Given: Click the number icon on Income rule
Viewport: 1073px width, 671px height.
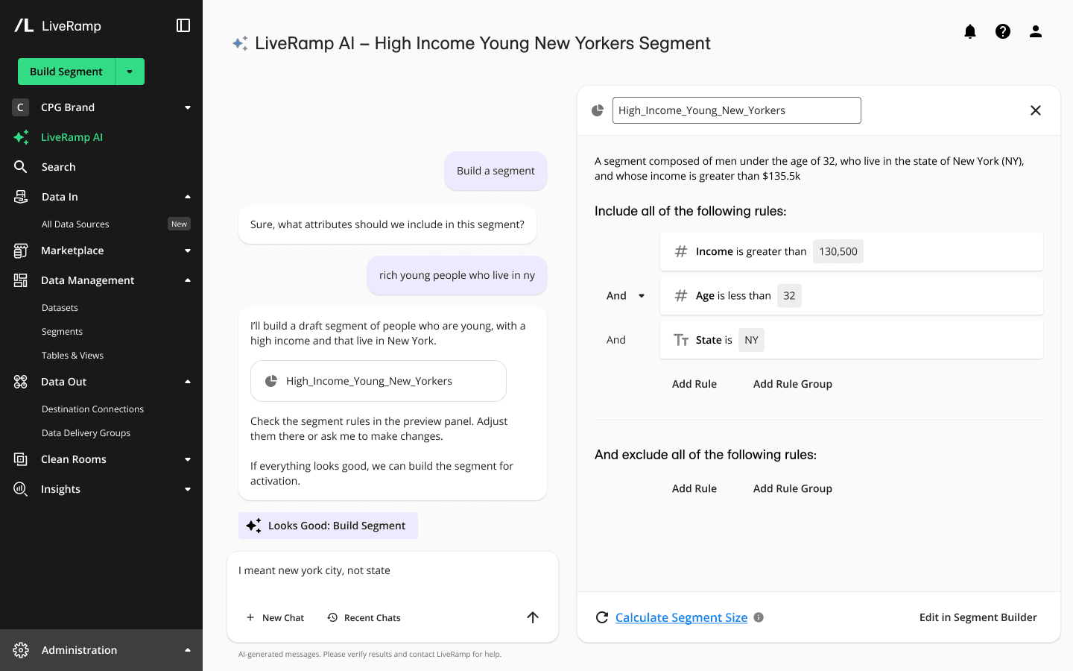Looking at the screenshot, I should pos(681,251).
